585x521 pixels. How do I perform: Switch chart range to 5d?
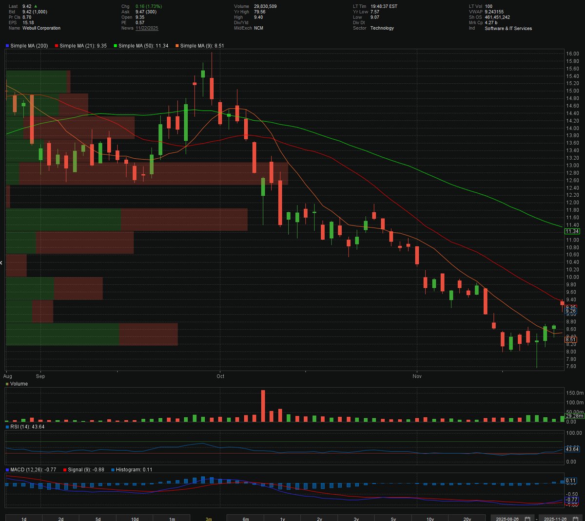[98, 518]
